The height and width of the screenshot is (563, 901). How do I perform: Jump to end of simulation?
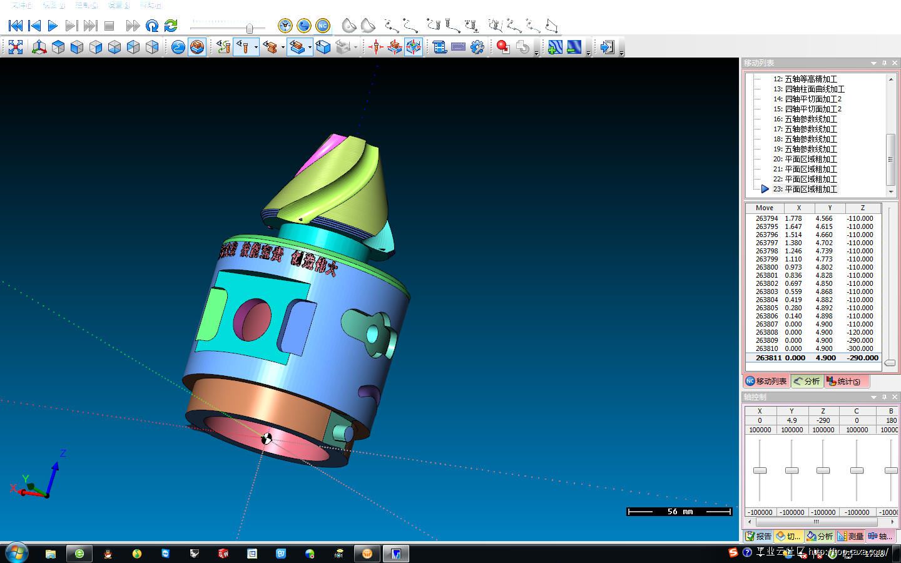click(x=90, y=26)
